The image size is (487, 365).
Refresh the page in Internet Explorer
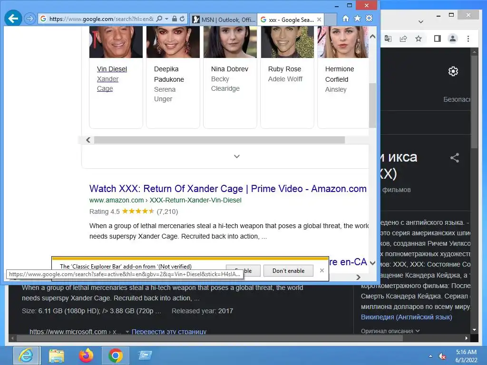[182, 19]
